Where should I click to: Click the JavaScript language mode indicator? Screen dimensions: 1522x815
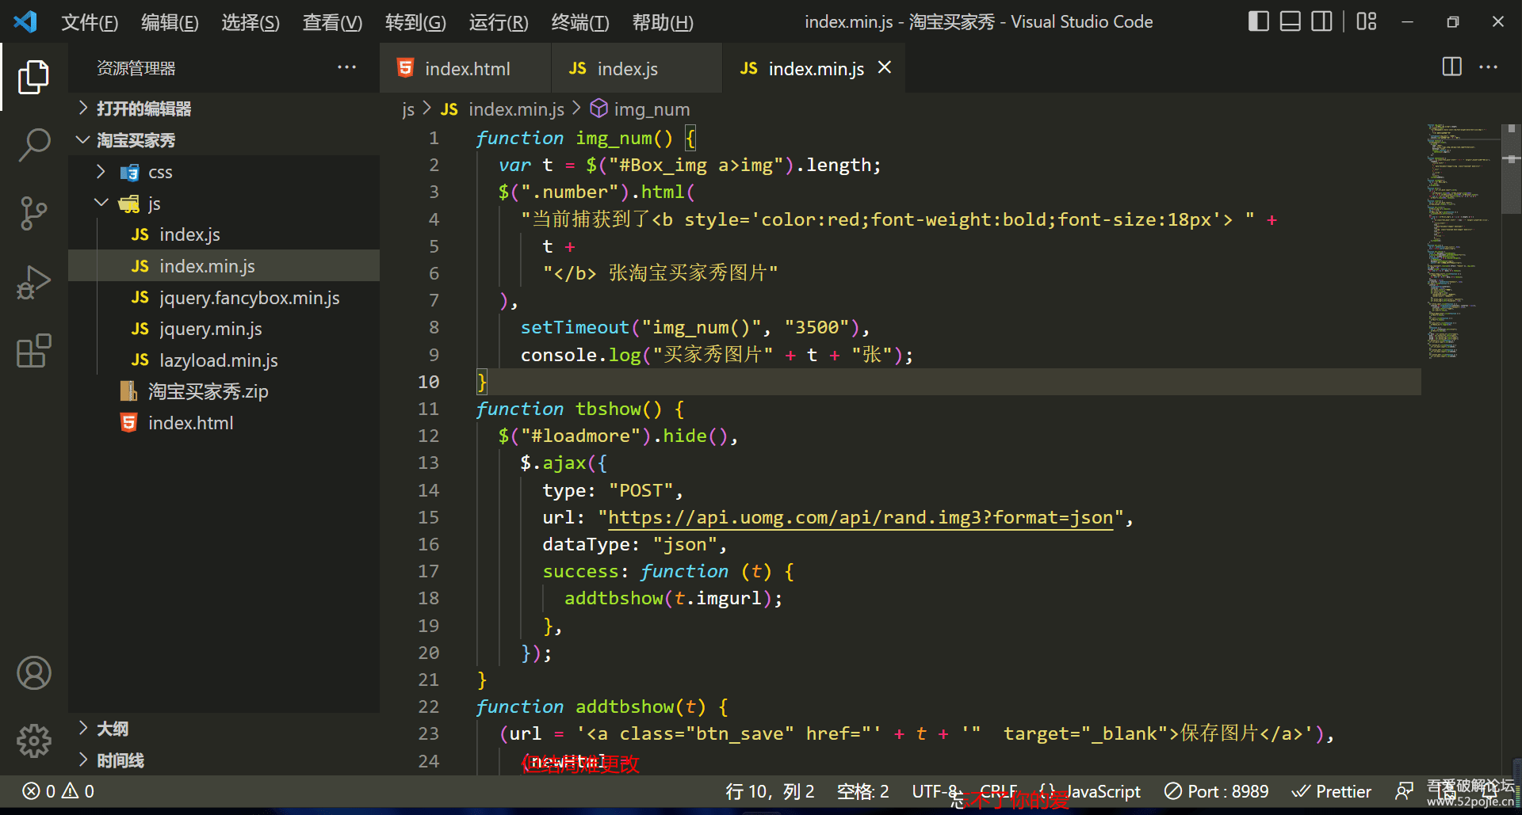coord(1102,790)
